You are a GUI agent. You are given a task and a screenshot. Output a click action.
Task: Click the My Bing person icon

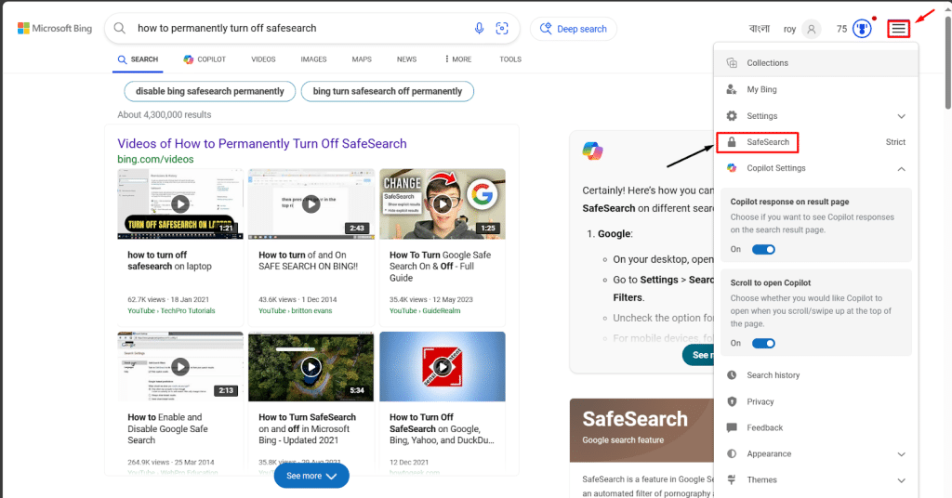732,89
